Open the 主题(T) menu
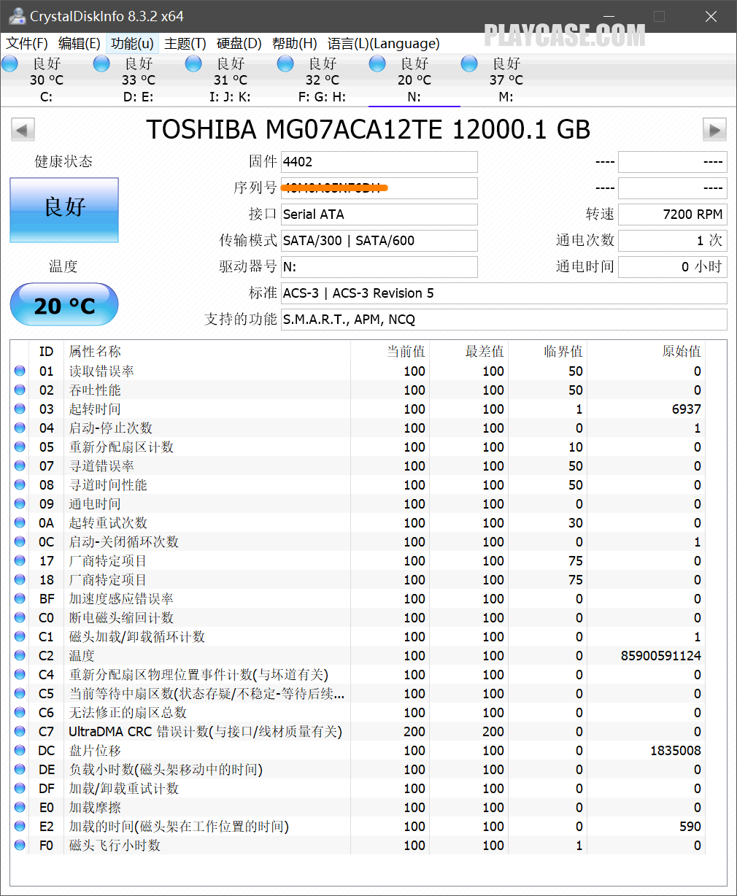Viewport: 737px width, 896px height. pyautogui.click(x=185, y=44)
